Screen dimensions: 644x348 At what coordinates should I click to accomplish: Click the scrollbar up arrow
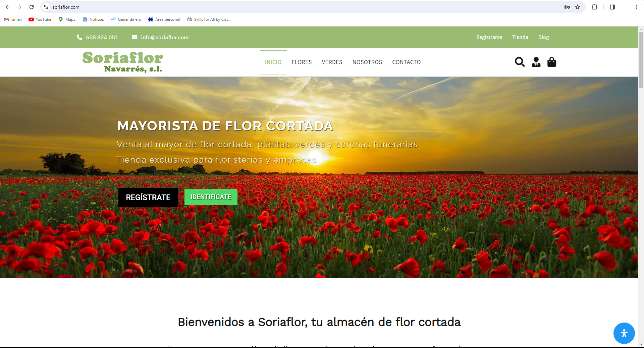[641, 30]
